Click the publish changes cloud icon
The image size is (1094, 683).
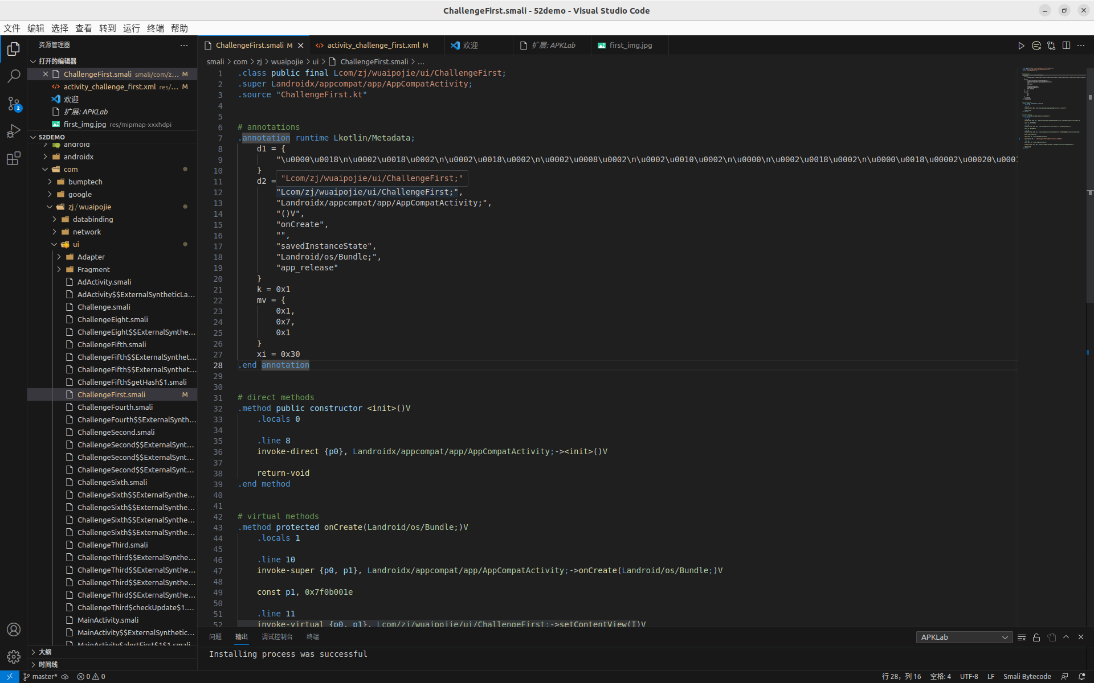65,677
